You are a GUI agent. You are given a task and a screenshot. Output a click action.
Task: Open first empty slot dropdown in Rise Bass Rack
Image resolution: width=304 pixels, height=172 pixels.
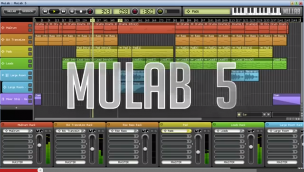pyautogui.click(x=136, y=136)
